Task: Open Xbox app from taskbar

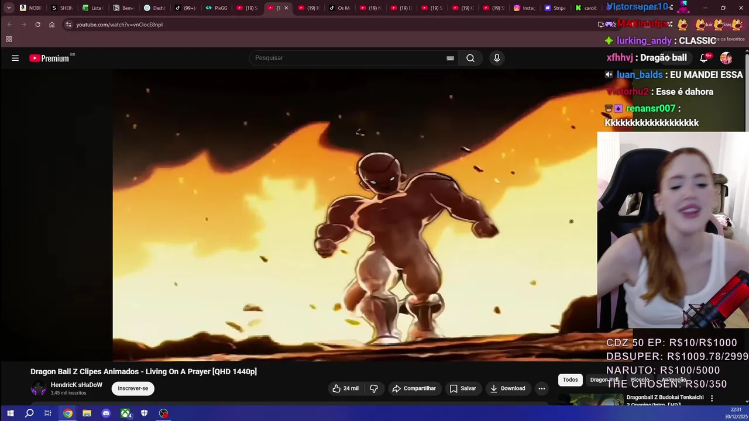Action: 126,413
